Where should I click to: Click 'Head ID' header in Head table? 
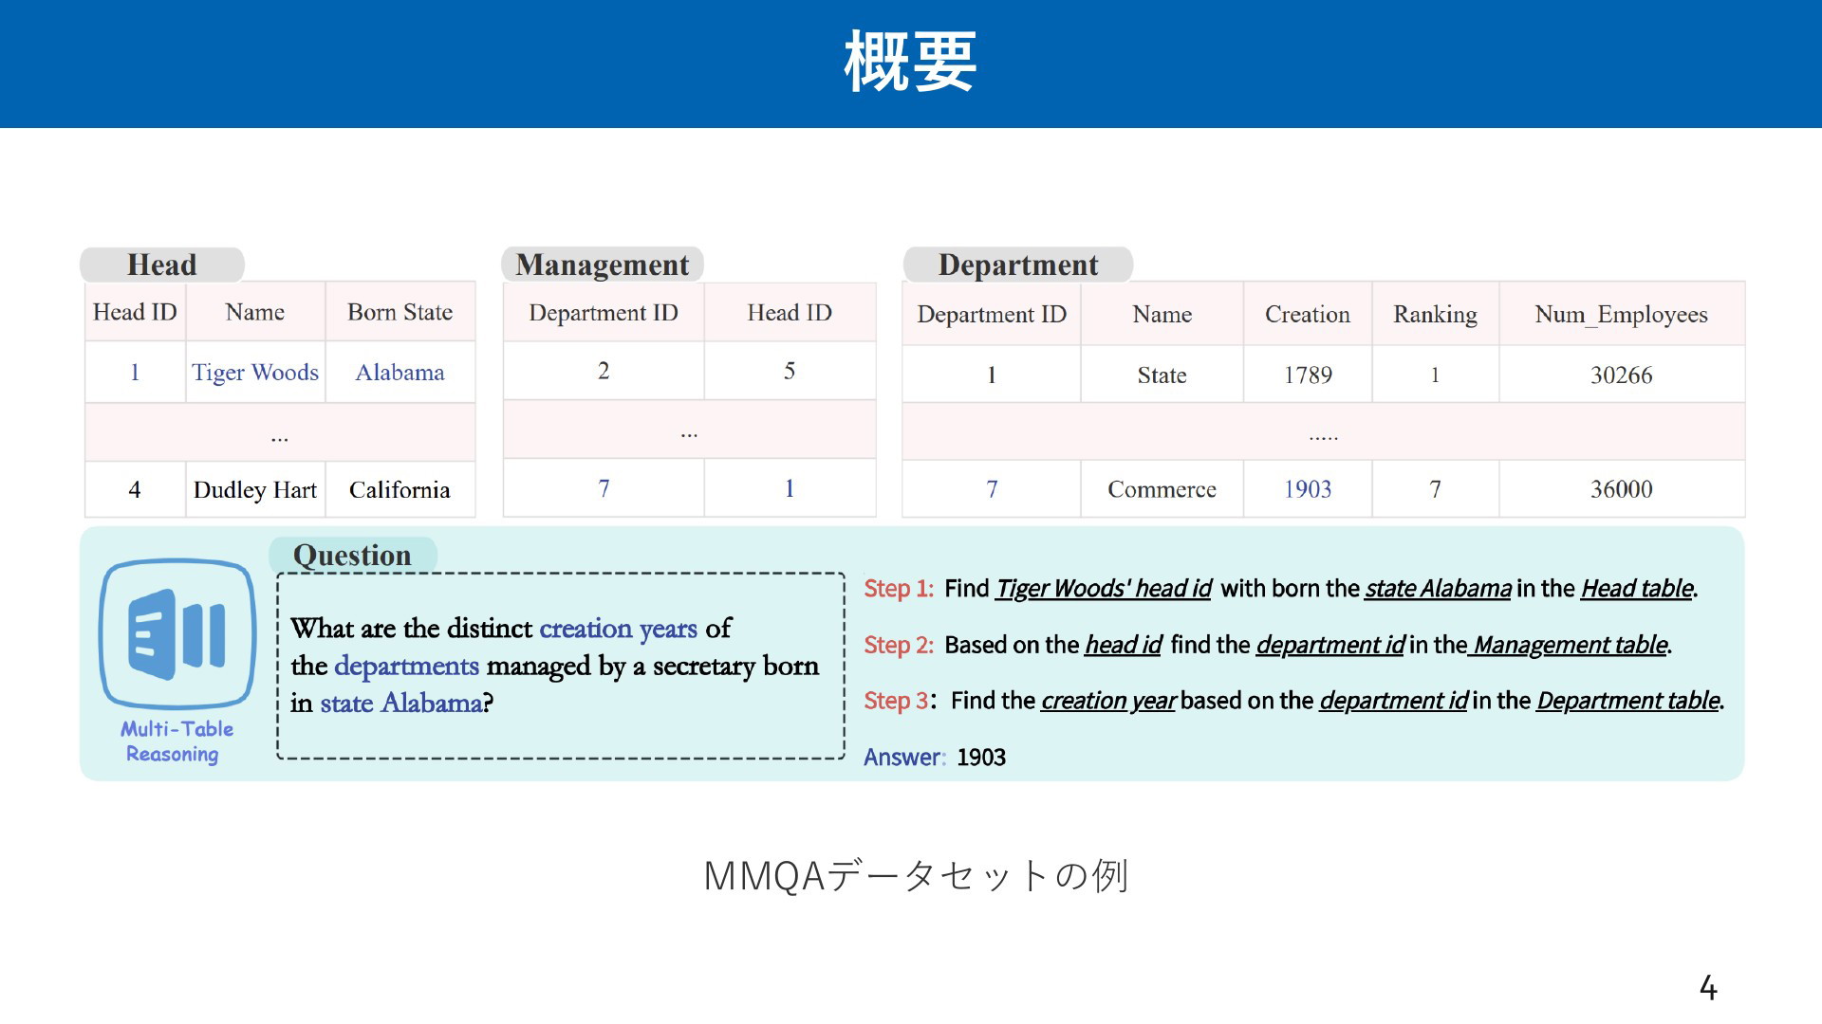coord(135,312)
